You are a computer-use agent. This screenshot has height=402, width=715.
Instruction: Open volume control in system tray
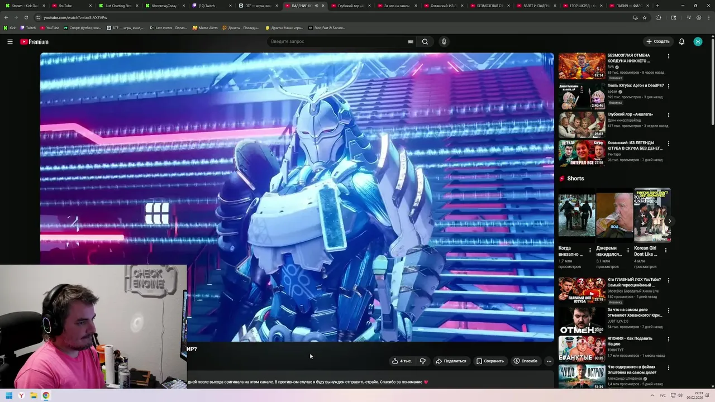click(x=680, y=396)
